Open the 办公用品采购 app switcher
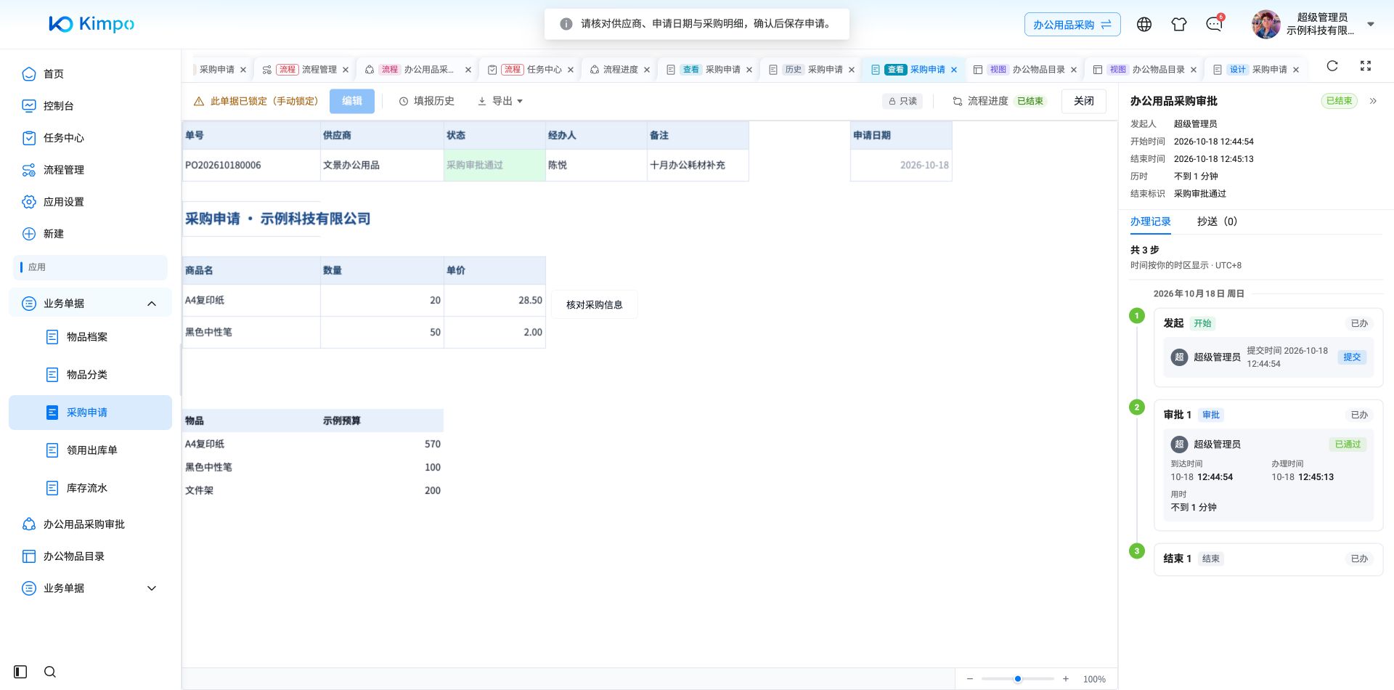 tap(1072, 24)
